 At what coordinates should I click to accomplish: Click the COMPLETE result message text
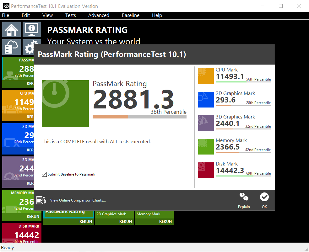click(x=96, y=142)
